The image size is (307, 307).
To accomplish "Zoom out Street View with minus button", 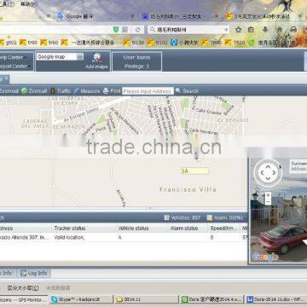I will (x=268, y=202).
